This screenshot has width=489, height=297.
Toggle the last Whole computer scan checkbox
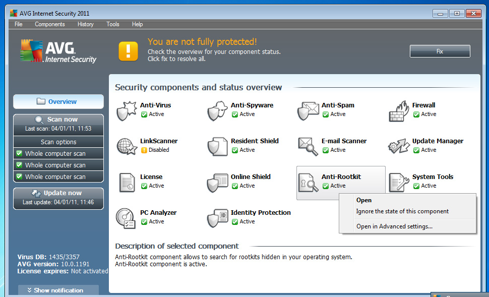(19, 176)
